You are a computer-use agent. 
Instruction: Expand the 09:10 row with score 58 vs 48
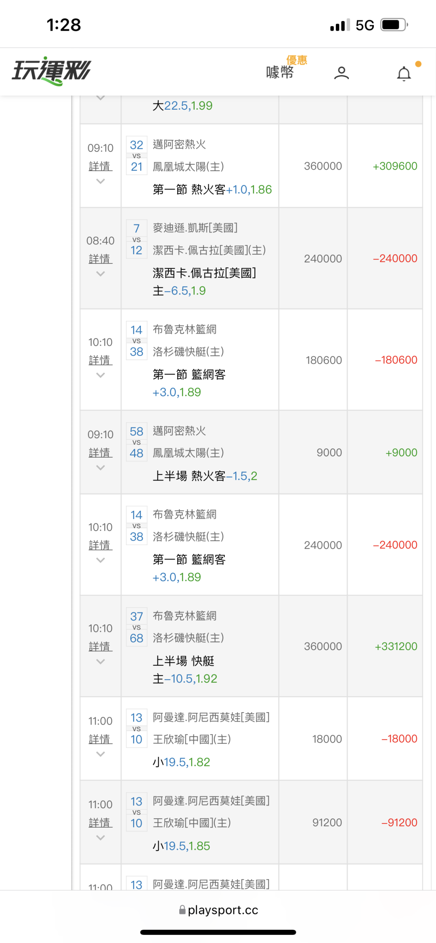(x=101, y=468)
